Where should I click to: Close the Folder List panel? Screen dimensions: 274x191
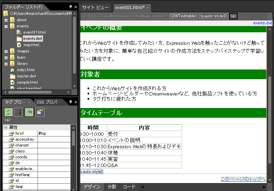pyautogui.click(x=76, y=7)
